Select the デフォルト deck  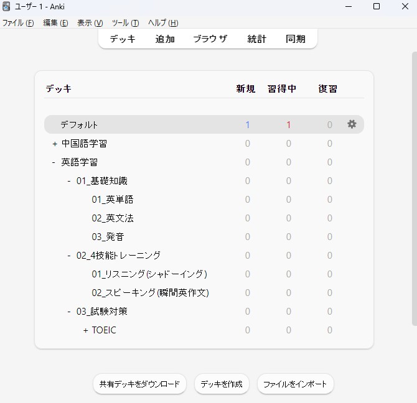pyautogui.click(x=79, y=124)
